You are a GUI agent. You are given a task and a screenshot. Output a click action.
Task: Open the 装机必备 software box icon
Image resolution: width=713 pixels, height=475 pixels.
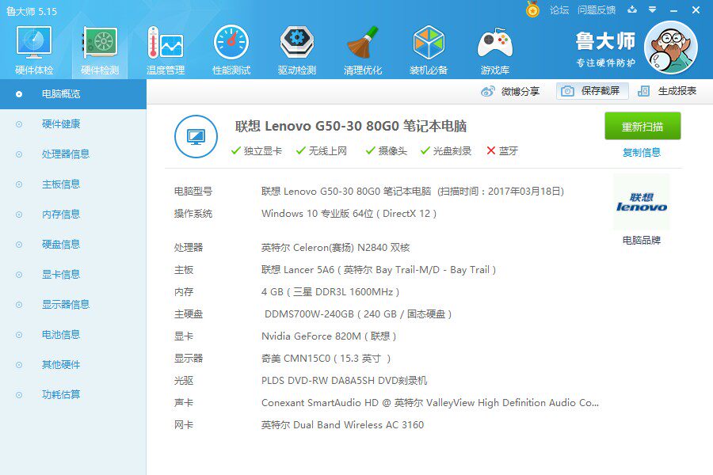pos(429,43)
